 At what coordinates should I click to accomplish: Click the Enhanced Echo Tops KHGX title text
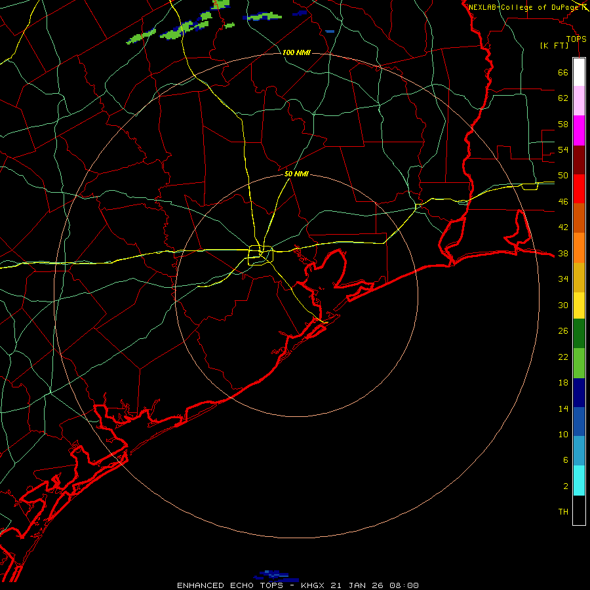tap(298, 585)
